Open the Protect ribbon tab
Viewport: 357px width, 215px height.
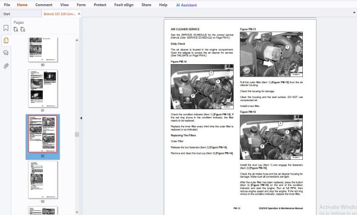pos(100,5)
